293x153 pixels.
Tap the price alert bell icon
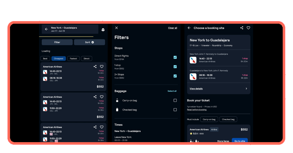tap(103, 30)
